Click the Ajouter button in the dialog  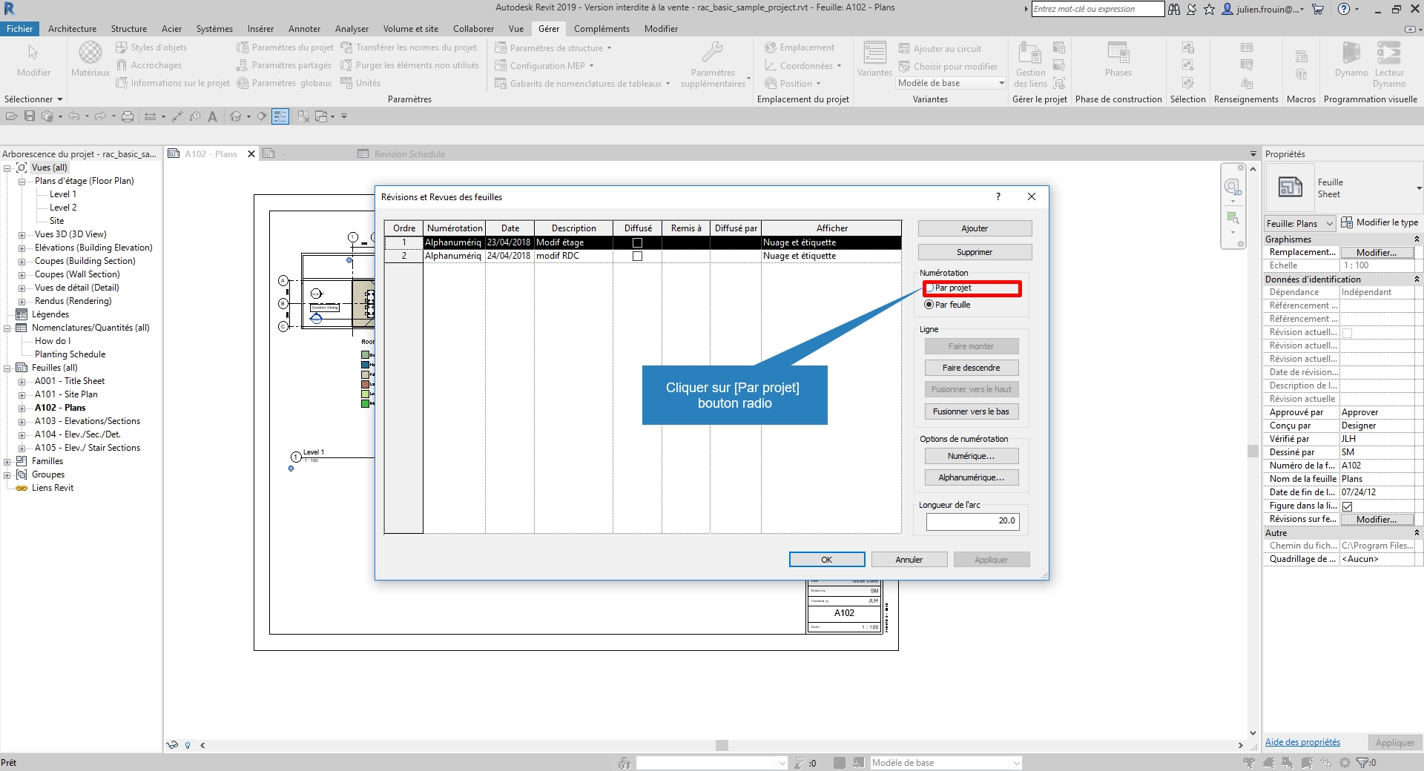(x=974, y=228)
